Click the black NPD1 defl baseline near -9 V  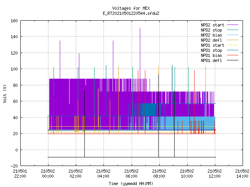tap(132, 157)
